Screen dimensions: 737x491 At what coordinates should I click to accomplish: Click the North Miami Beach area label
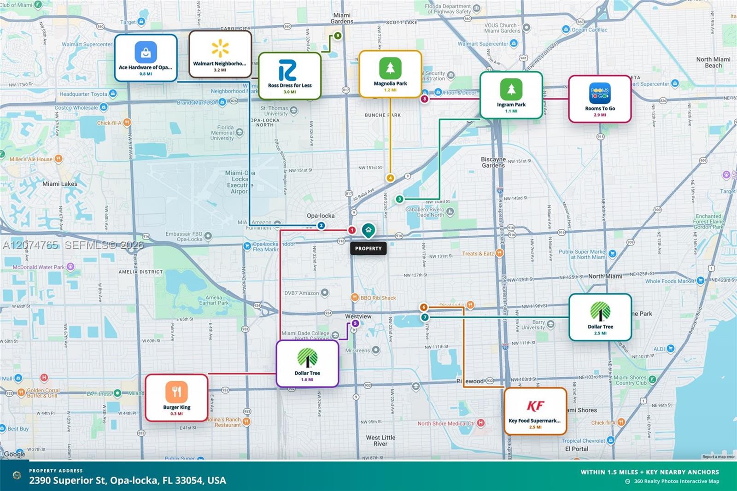[x=713, y=62]
